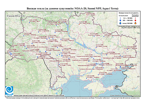Click the blue marker for 12:34 5,7 МВт
The height and width of the screenshot is (102, 145).
point(96,47)
